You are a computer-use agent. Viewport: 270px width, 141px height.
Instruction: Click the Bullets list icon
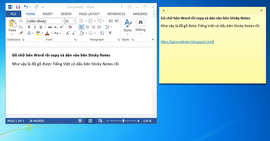point(82,21)
